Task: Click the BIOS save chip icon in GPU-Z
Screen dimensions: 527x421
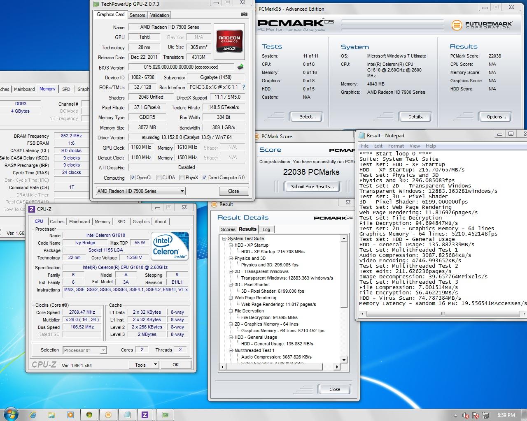Action: (x=240, y=67)
